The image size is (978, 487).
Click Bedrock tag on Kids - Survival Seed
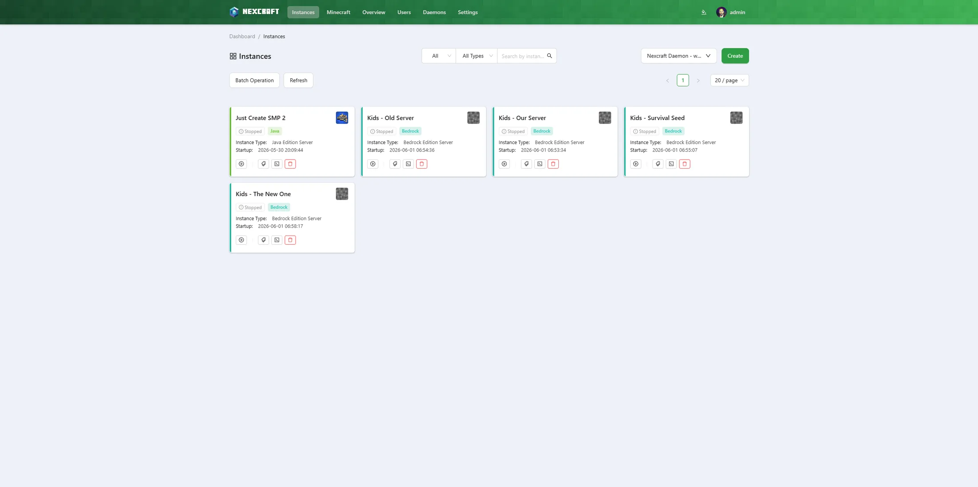673,131
